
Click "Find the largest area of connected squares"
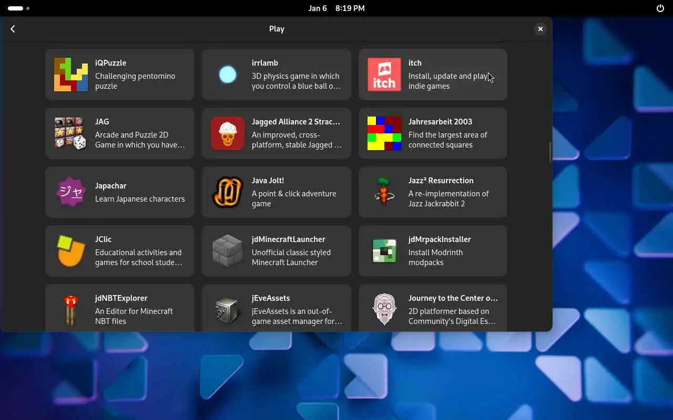pyautogui.click(x=448, y=140)
